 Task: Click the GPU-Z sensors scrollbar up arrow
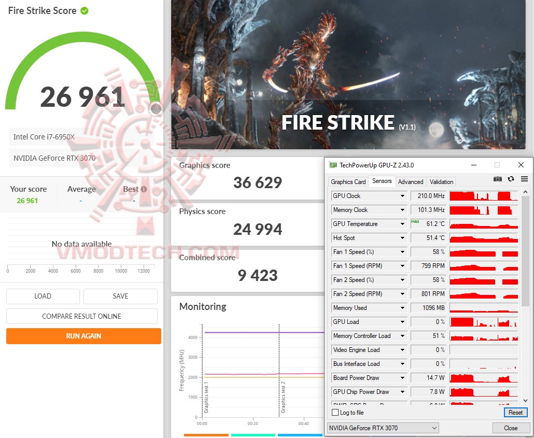[x=525, y=192]
